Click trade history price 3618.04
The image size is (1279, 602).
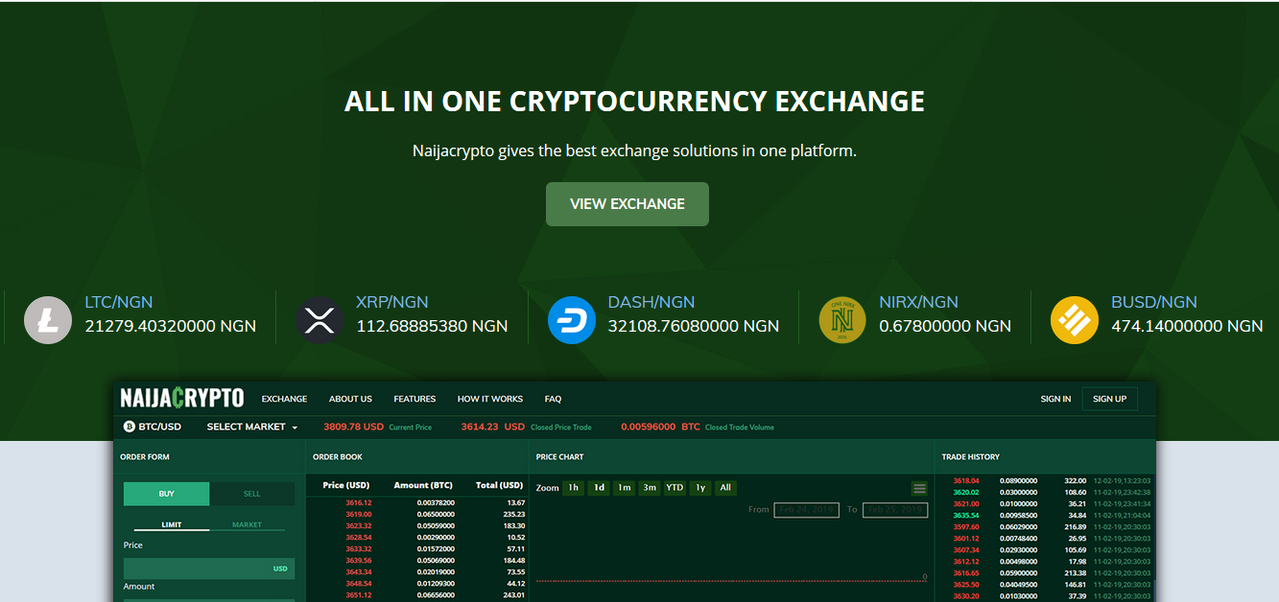tap(966, 480)
